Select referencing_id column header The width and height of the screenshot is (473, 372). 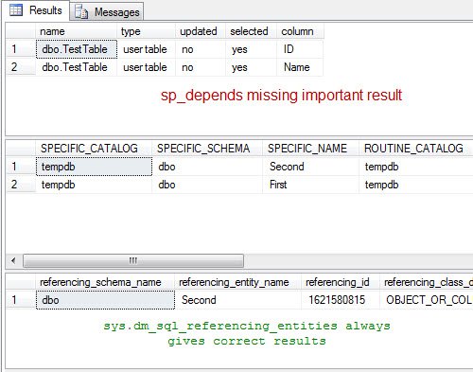point(341,282)
